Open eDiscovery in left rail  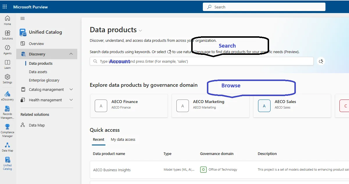coord(7,96)
